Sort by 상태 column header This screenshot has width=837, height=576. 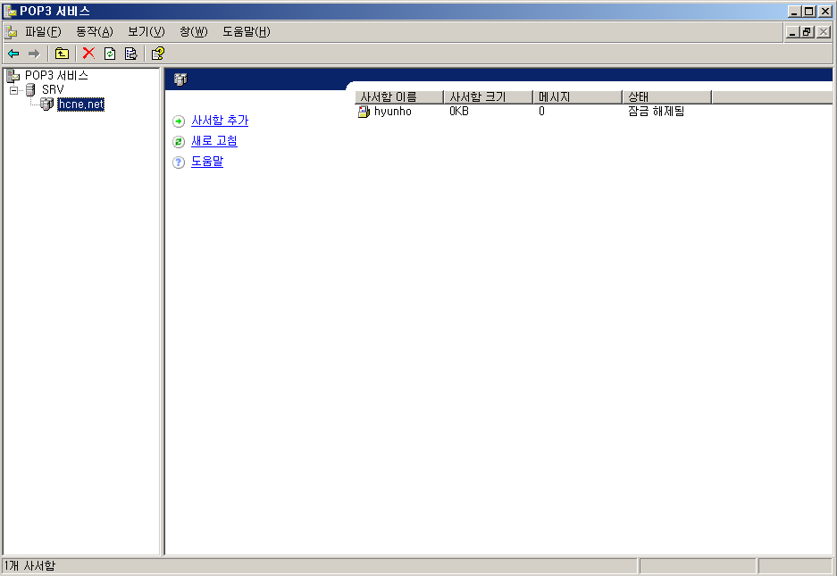(665, 96)
